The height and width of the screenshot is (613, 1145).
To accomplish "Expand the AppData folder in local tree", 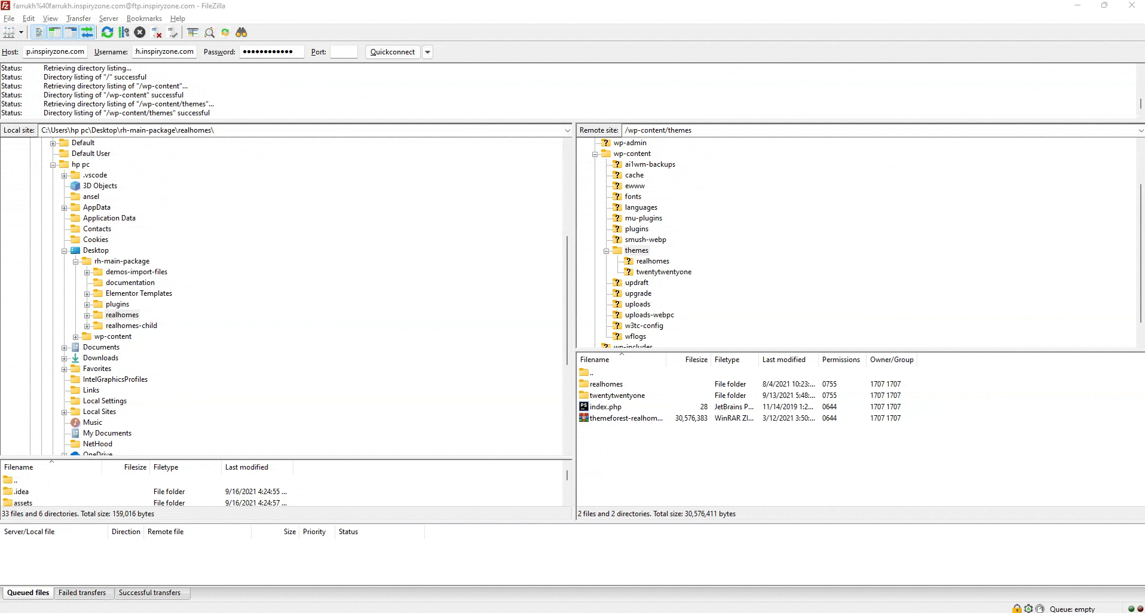I will [x=64, y=208].
